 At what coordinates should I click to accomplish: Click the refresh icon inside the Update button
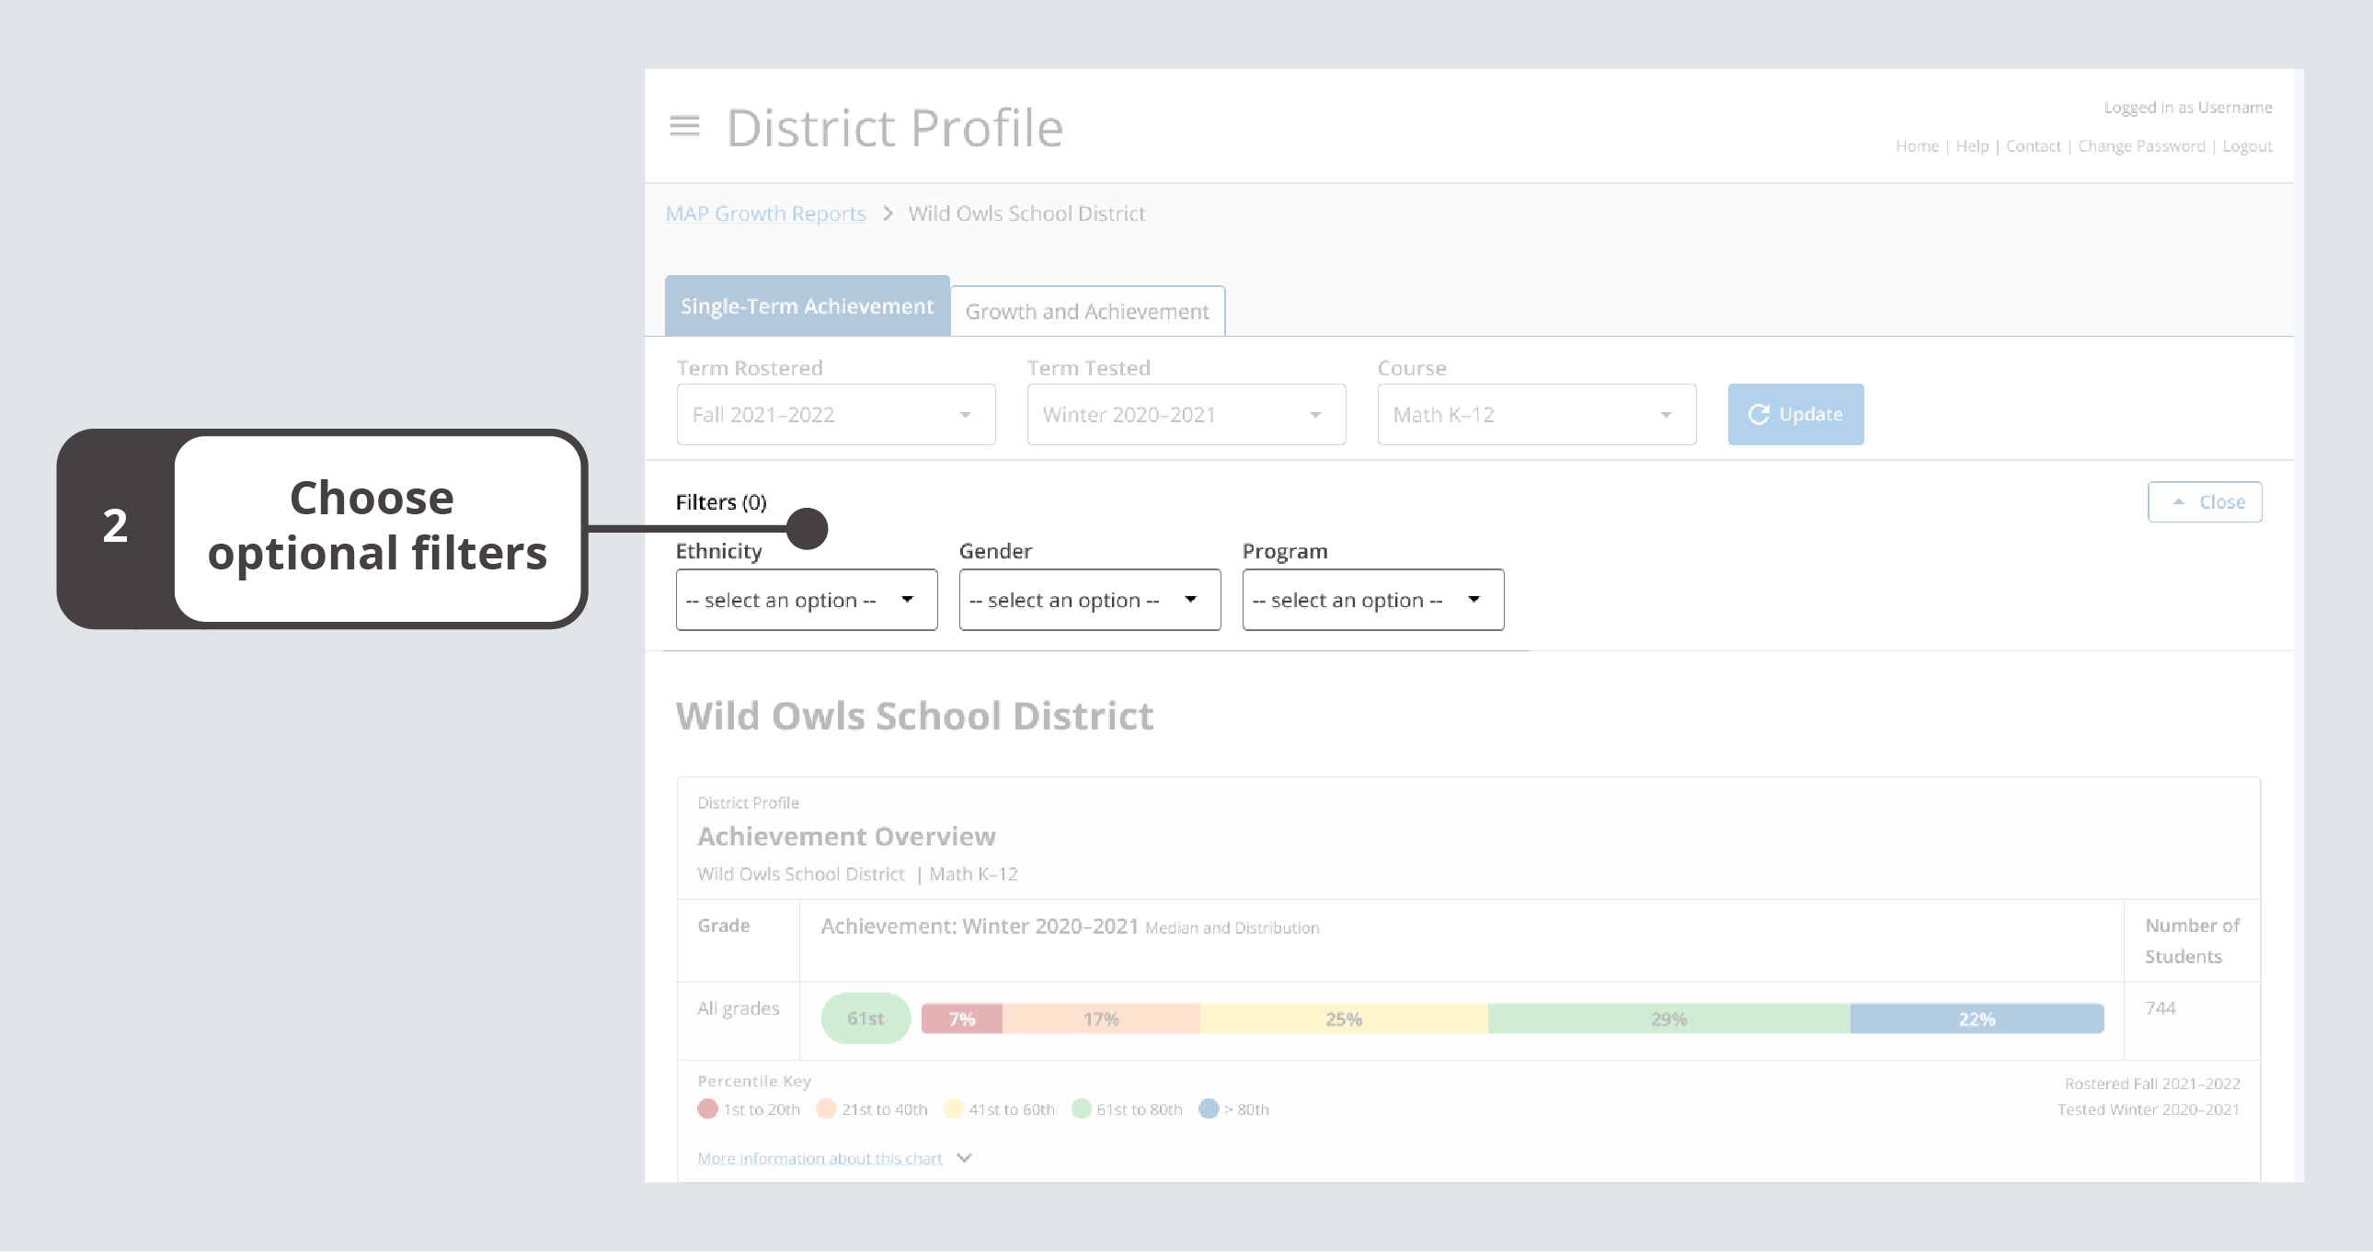coord(1759,414)
